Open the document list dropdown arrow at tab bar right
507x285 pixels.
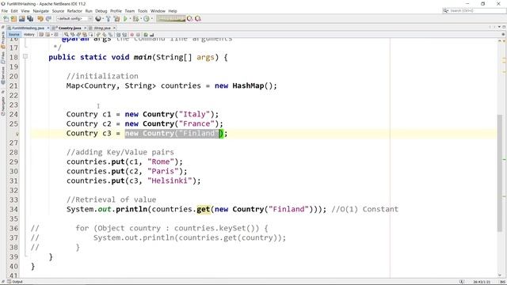[x=500, y=27]
